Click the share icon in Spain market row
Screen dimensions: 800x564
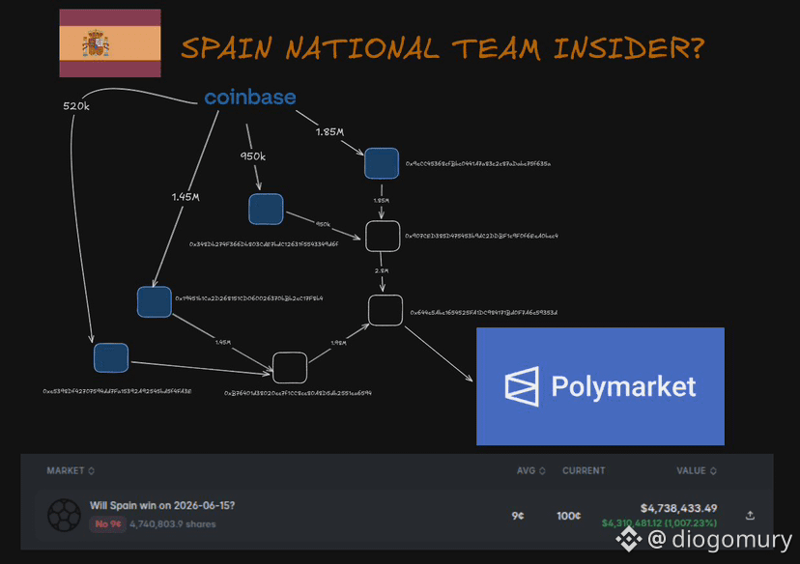point(750,516)
